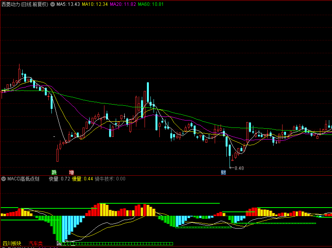
Task: Open the 四川板块 sector link
Action: [12, 243]
